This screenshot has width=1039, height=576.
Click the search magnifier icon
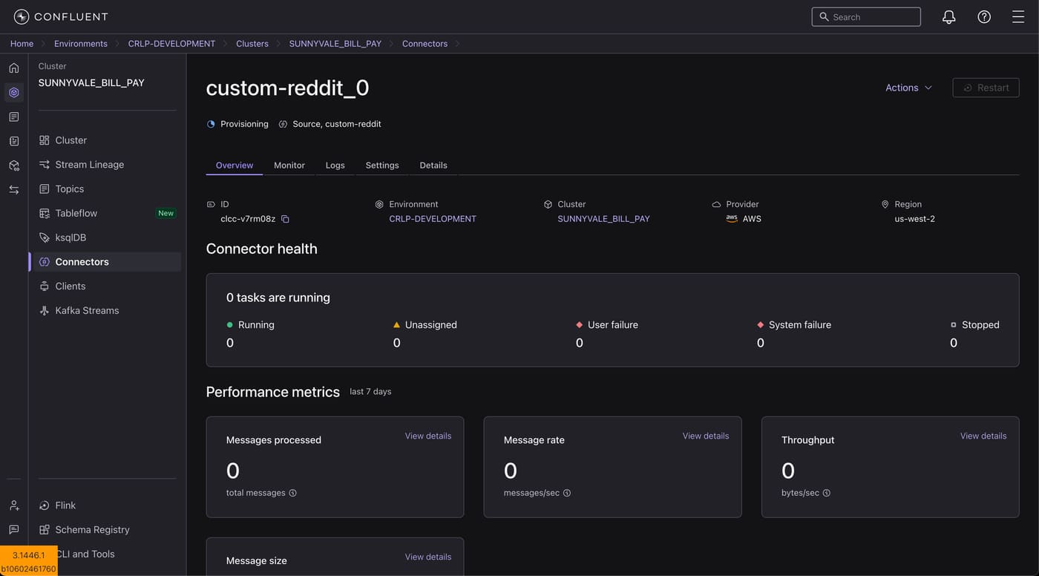pyautogui.click(x=824, y=17)
